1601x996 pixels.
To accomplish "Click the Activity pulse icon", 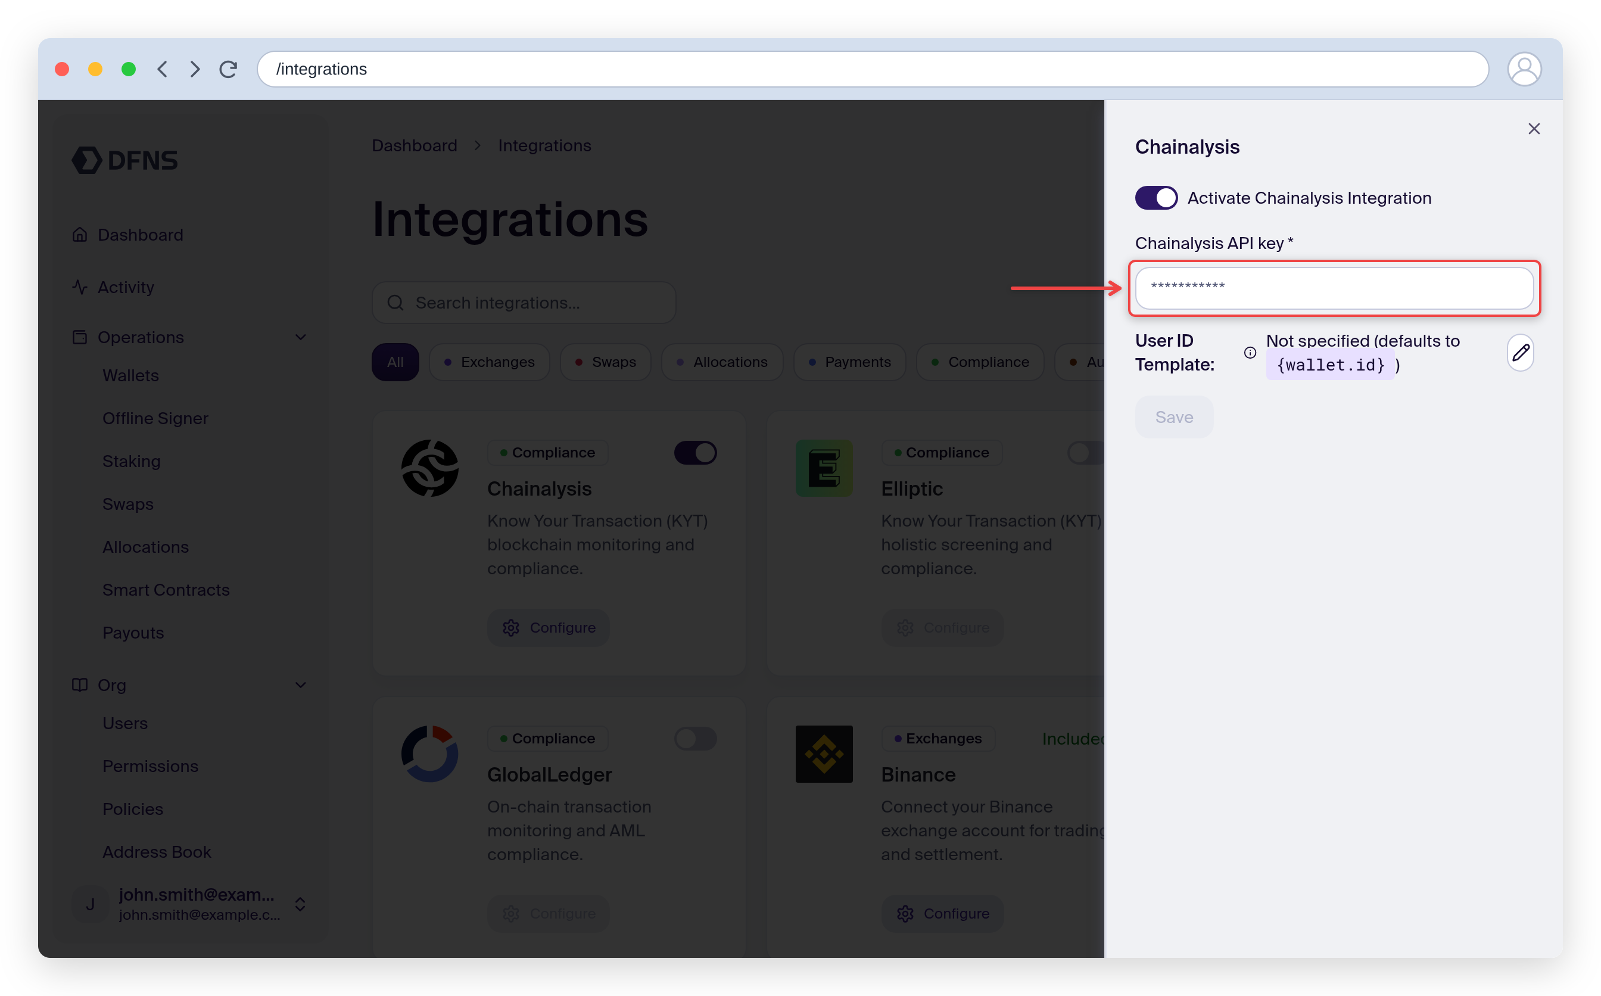I will (x=80, y=287).
